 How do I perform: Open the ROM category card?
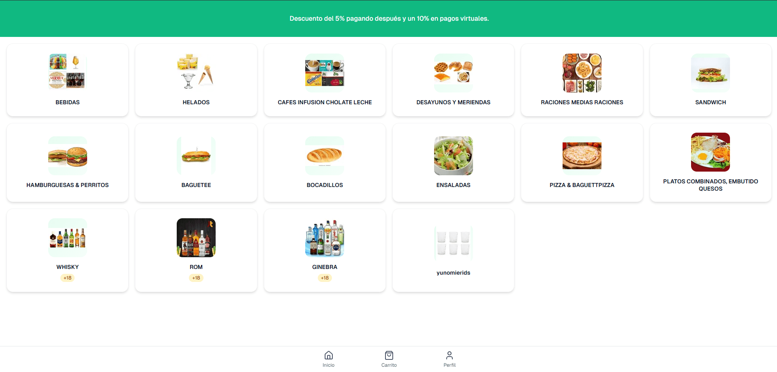point(196,251)
